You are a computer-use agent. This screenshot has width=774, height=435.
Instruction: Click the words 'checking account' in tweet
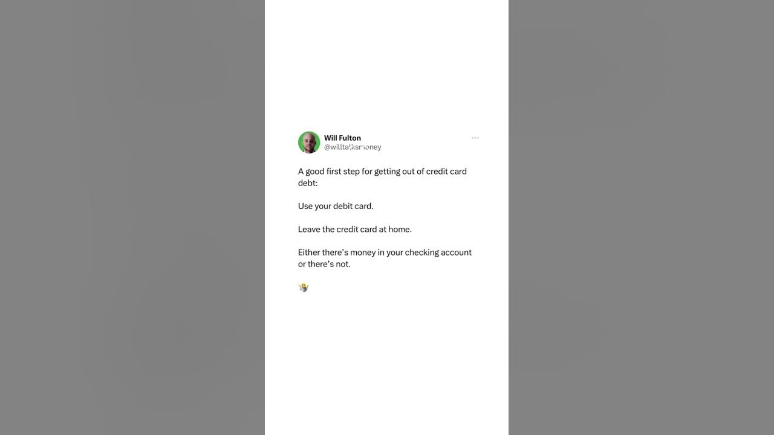[x=438, y=253]
